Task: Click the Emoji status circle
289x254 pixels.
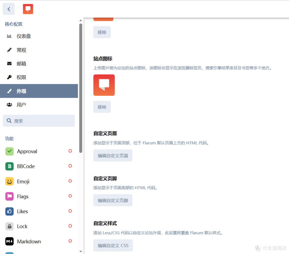Action: coord(70,181)
